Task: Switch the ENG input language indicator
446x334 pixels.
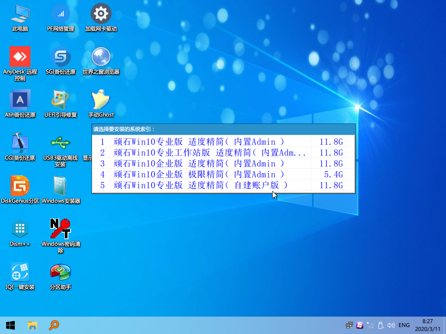Action: [404, 325]
